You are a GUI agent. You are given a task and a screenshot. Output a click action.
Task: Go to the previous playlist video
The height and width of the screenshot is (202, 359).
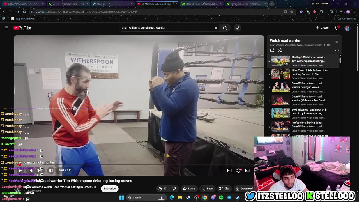pos(30,170)
